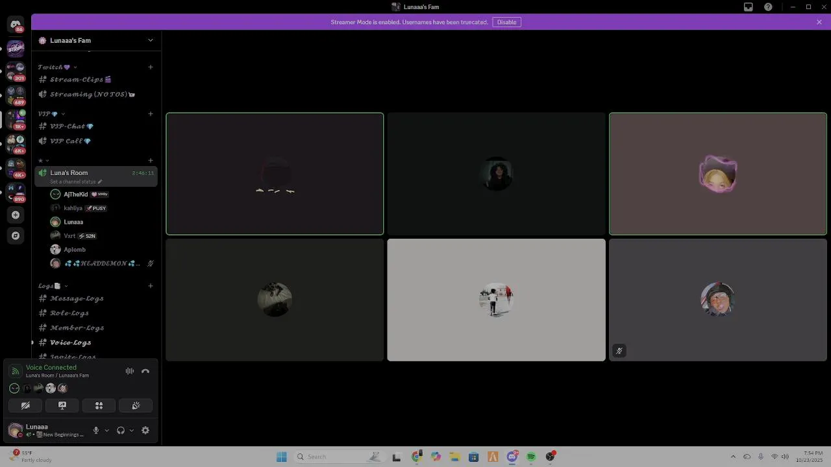The width and height of the screenshot is (831, 467).
Task: Open noise suppression waveform icon
Action: [x=130, y=371]
